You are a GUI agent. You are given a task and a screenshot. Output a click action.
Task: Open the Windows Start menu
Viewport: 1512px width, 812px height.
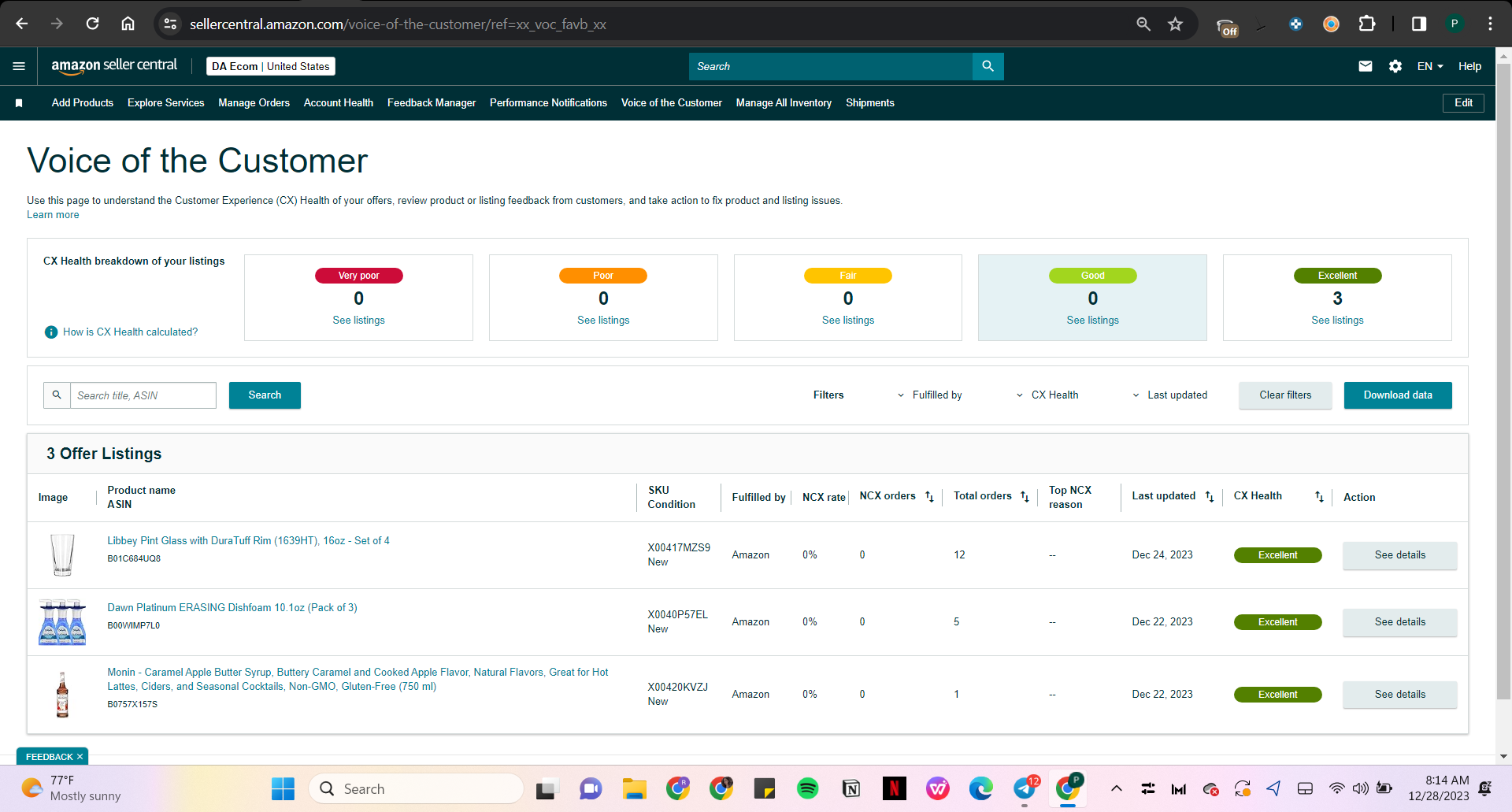(x=283, y=788)
